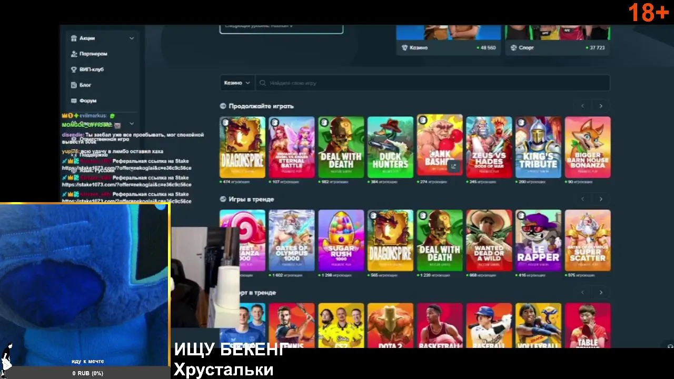Open the Basketball sport tile
Viewport: 674px width, 379px height.
click(x=440, y=325)
